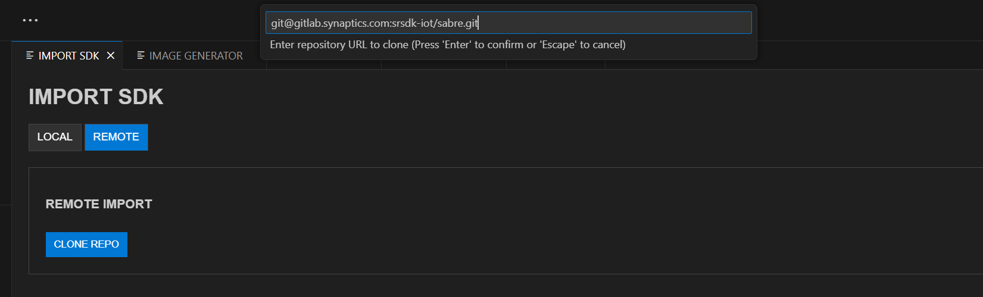Close the IMPORT SDK tab
983x297 pixels.
[111, 55]
